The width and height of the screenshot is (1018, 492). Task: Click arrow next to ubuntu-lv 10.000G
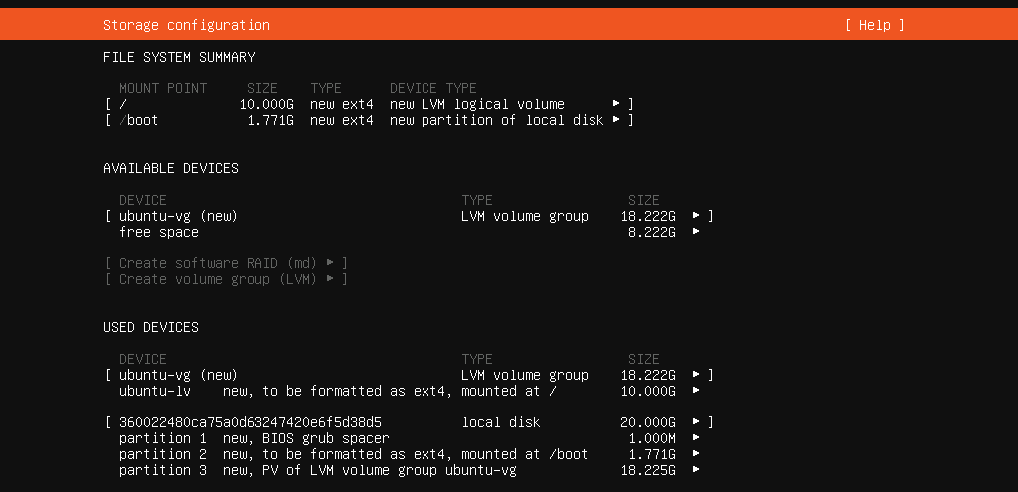pyautogui.click(x=697, y=391)
